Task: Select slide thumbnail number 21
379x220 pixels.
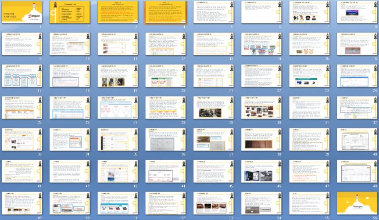Action: [x=213, y=76]
